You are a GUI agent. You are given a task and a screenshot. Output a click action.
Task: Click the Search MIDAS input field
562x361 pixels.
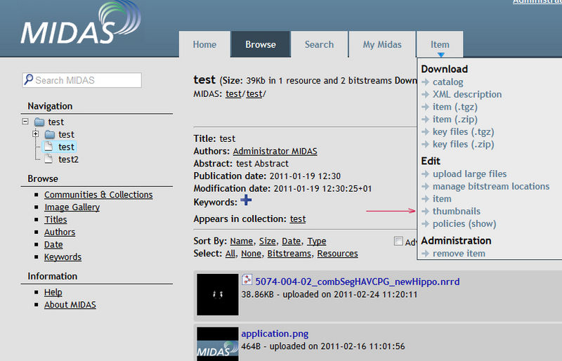[x=86, y=80]
